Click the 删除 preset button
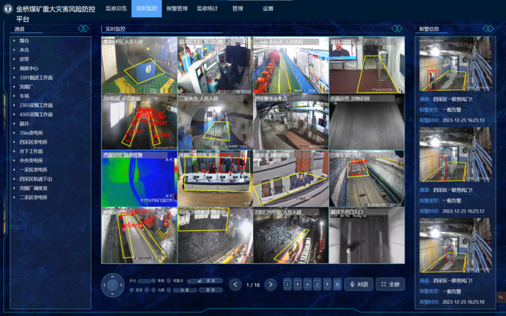This screenshot has width=506, height=316. [x=211, y=290]
